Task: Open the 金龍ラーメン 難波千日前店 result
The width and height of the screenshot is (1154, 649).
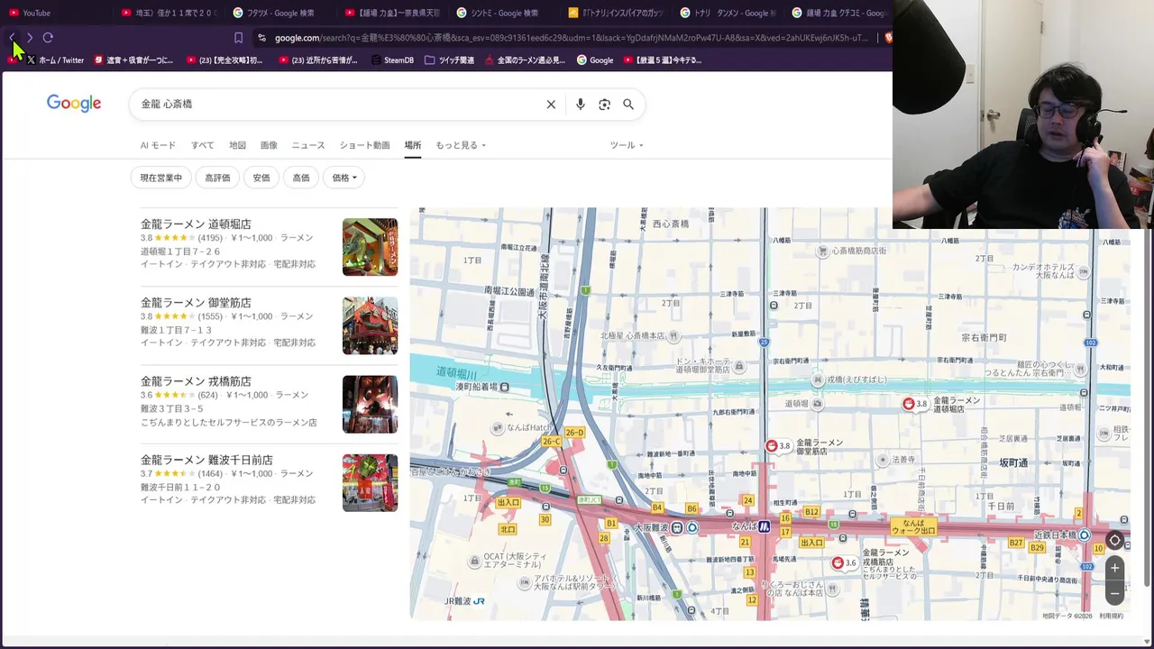Action: [206, 460]
